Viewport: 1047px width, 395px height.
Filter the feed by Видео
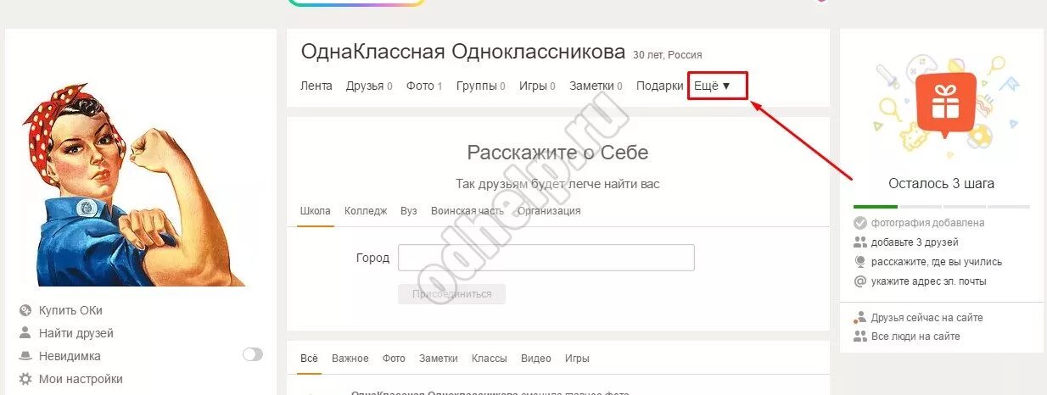[536, 359]
